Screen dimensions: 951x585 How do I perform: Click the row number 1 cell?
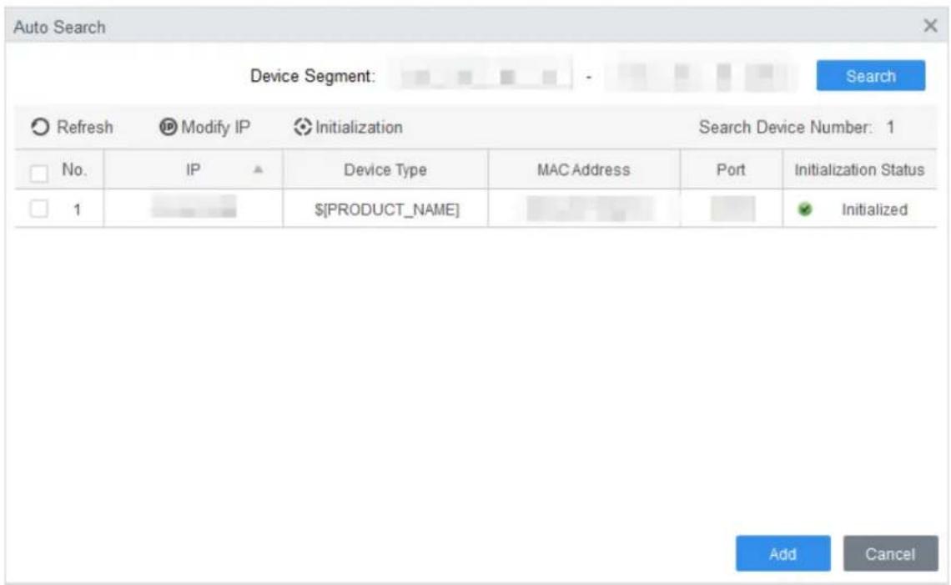(77, 209)
